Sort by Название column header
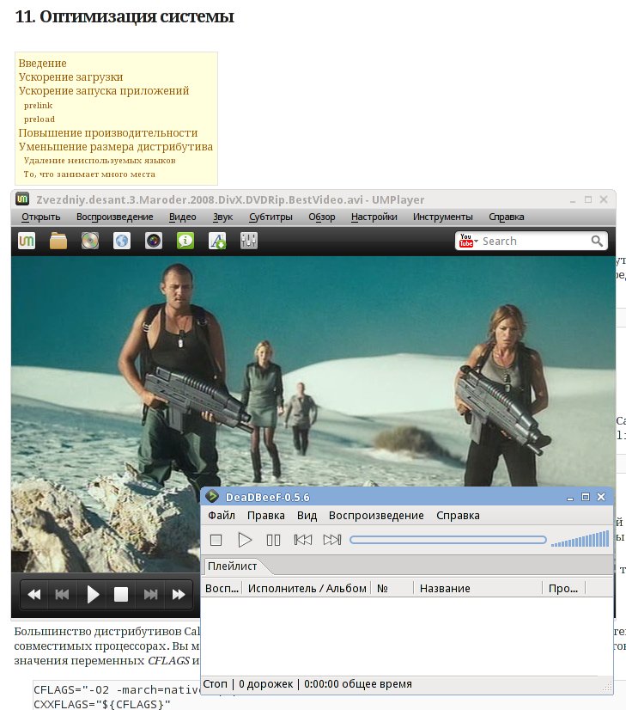Image resolution: width=626 pixels, height=710 pixels. pos(477,588)
